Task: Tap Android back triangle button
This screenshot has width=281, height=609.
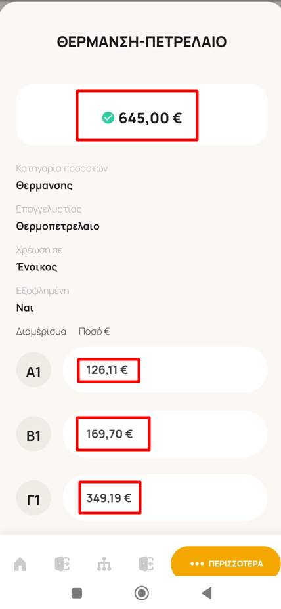Action: (206, 593)
